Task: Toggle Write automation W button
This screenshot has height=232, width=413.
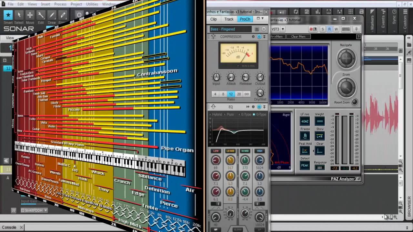Action: pos(336,29)
